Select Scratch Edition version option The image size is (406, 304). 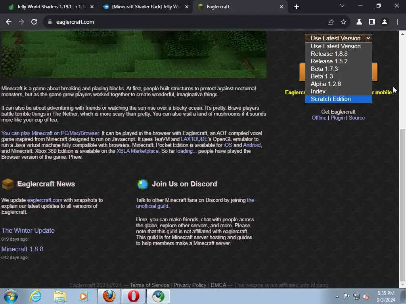[339, 99]
